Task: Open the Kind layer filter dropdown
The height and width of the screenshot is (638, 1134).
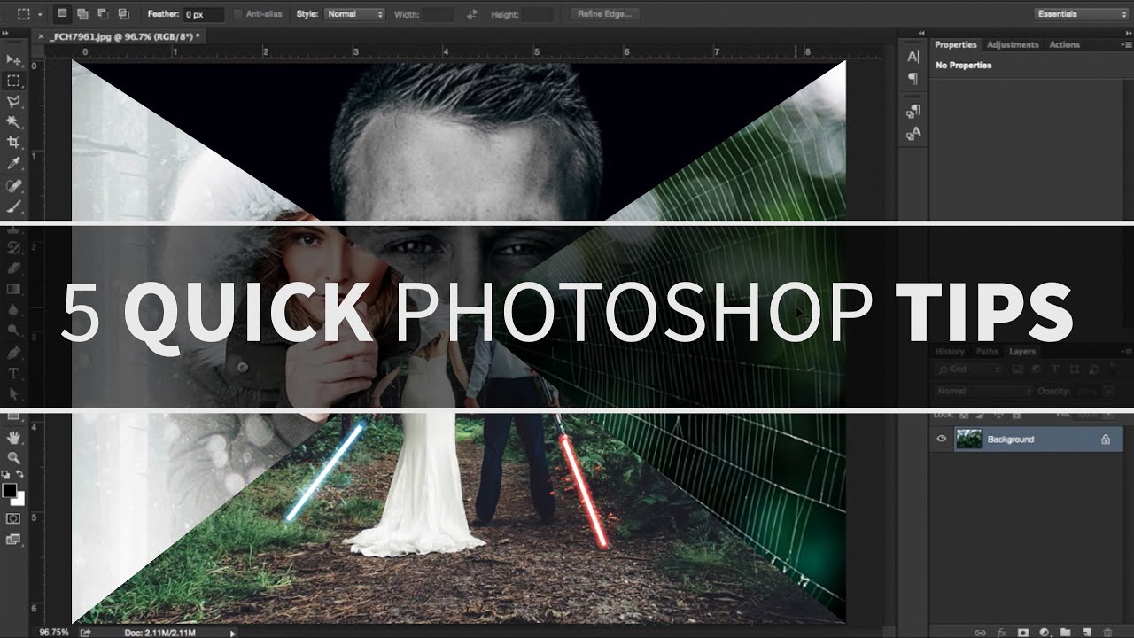Action: 967,369
